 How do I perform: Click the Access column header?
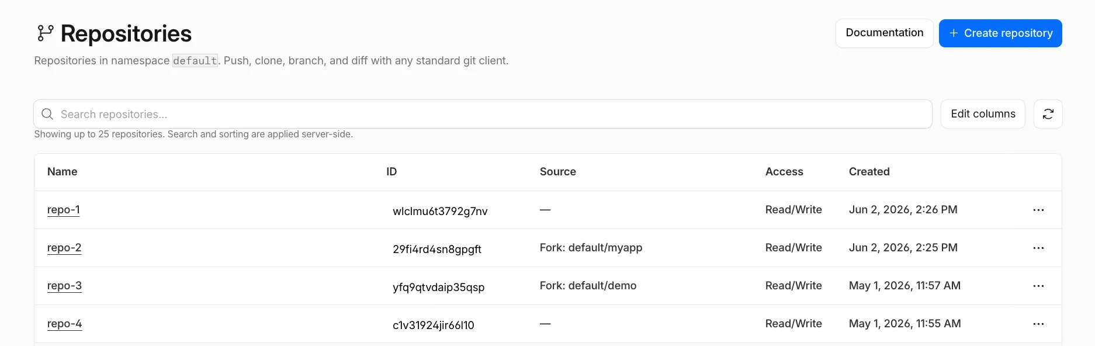click(x=784, y=172)
